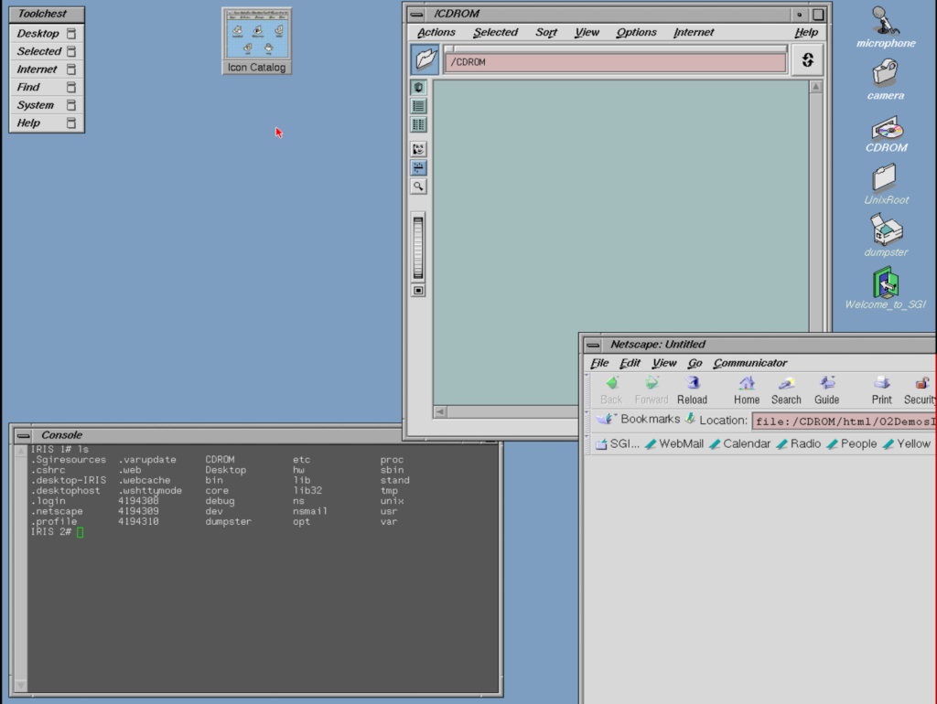This screenshot has width=937, height=704.
Task: Open Security info in Netscape toolbar
Action: point(921,390)
